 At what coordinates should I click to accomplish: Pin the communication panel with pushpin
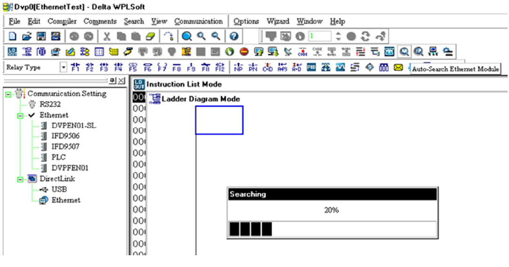[x=113, y=81]
